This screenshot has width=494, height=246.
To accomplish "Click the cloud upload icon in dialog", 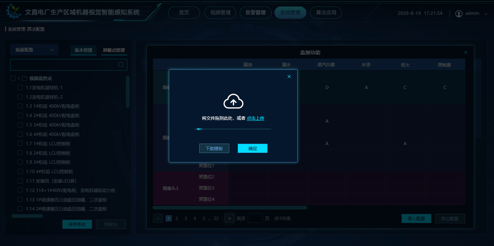I will (x=233, y=101).
